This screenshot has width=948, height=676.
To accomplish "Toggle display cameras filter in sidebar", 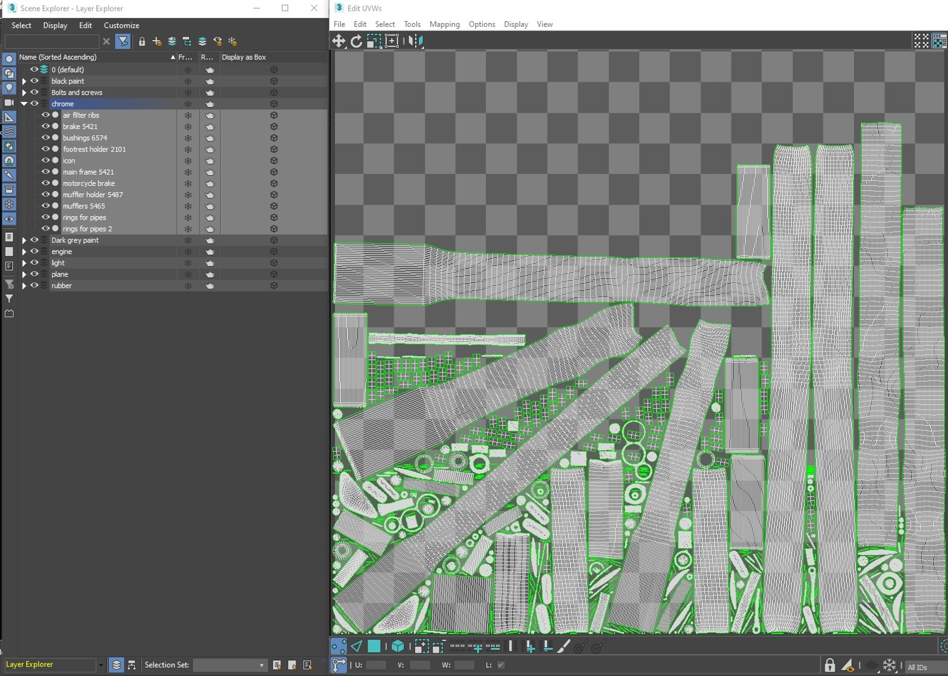I will click(9, 103).
